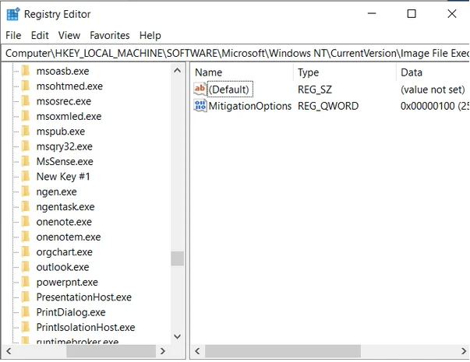Select the MitigationOptions value name
The image size is (470, 362).
click(250, 106)
